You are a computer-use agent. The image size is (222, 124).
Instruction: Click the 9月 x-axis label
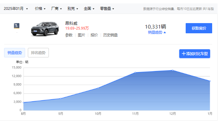(x=61, y=114)
